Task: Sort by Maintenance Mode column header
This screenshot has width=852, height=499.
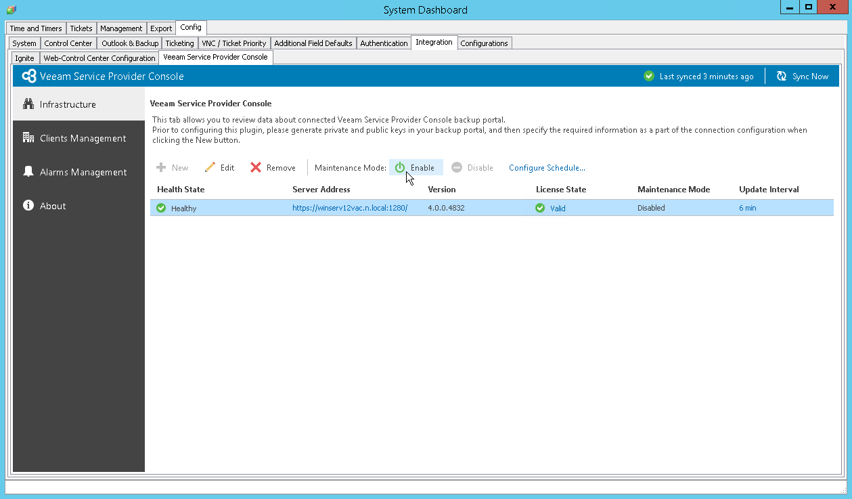Action: pyautogui.click(x=674, y=190)
